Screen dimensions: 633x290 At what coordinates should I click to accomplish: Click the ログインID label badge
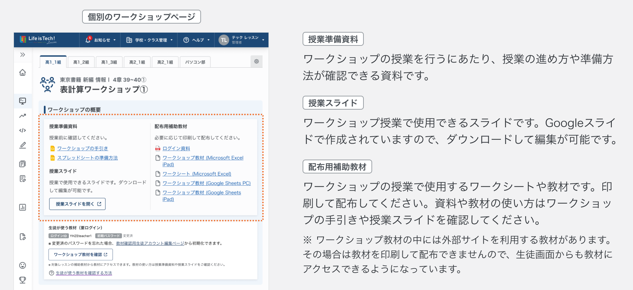[x=59, y=236]
